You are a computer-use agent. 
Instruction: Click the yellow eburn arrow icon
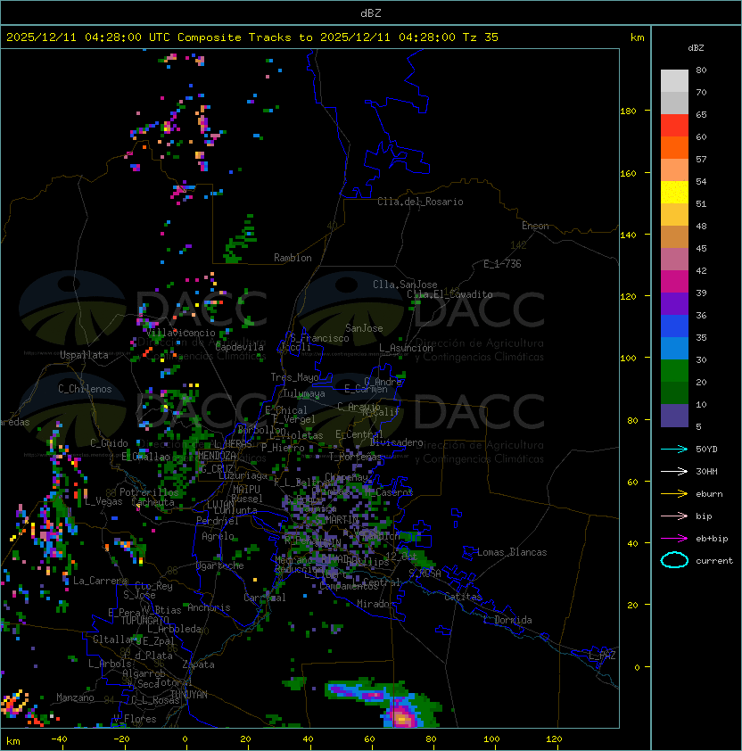674,494
